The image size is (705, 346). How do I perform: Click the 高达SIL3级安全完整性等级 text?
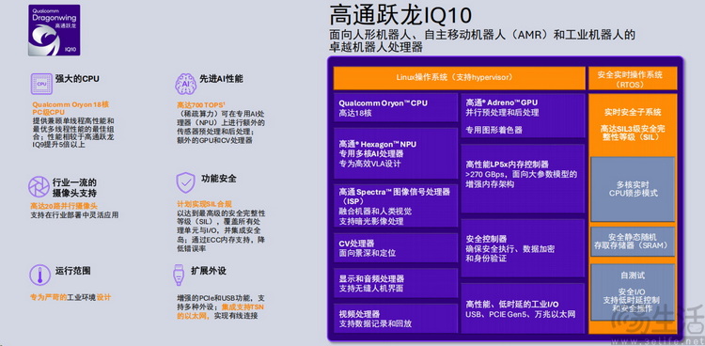click(633, 133)
